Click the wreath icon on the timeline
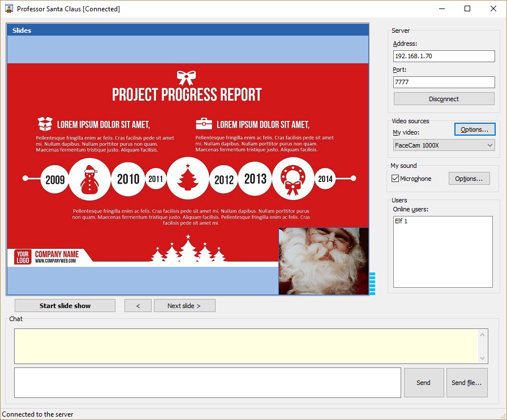Viewport: 507px width, 420px height. 293,179
